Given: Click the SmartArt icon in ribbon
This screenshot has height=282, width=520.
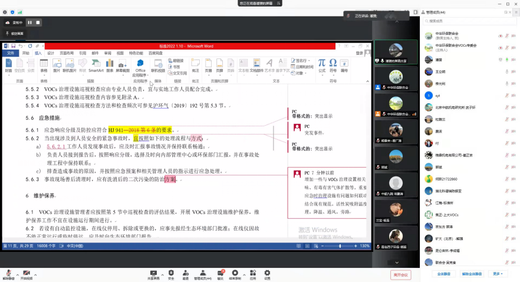Looking at the screenshot, I should pos(96,65).
